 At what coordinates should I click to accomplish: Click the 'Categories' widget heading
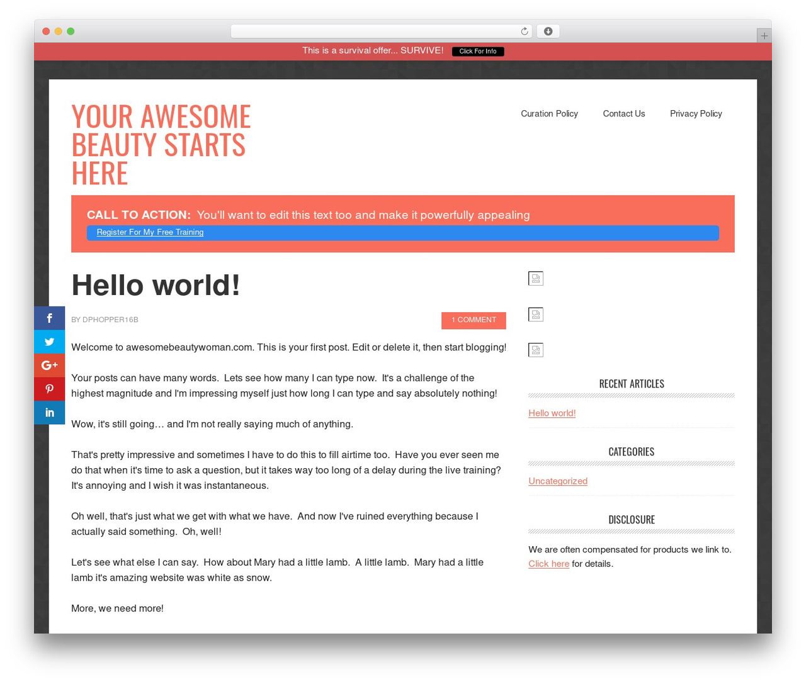coord(632,452)
